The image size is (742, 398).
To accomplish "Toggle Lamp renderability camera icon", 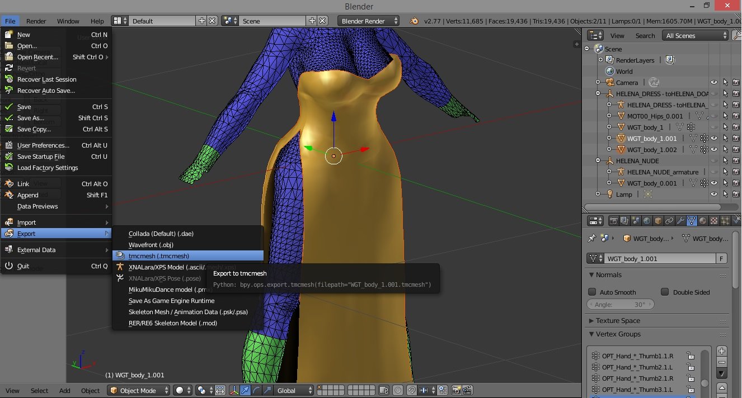I will [736, 194].
